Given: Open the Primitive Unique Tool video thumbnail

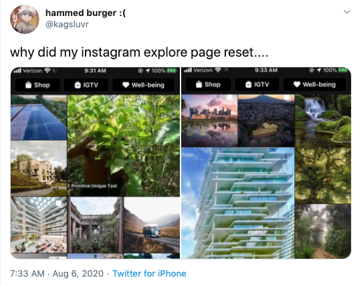Looking at the screenshot, I should coord(124,145).
